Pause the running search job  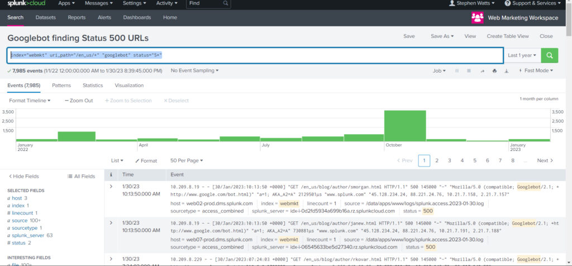(x=457, y=71)
